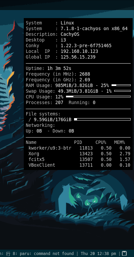Click the MEM% column header
Screen dimensions: 134x257
pos(120,142)
